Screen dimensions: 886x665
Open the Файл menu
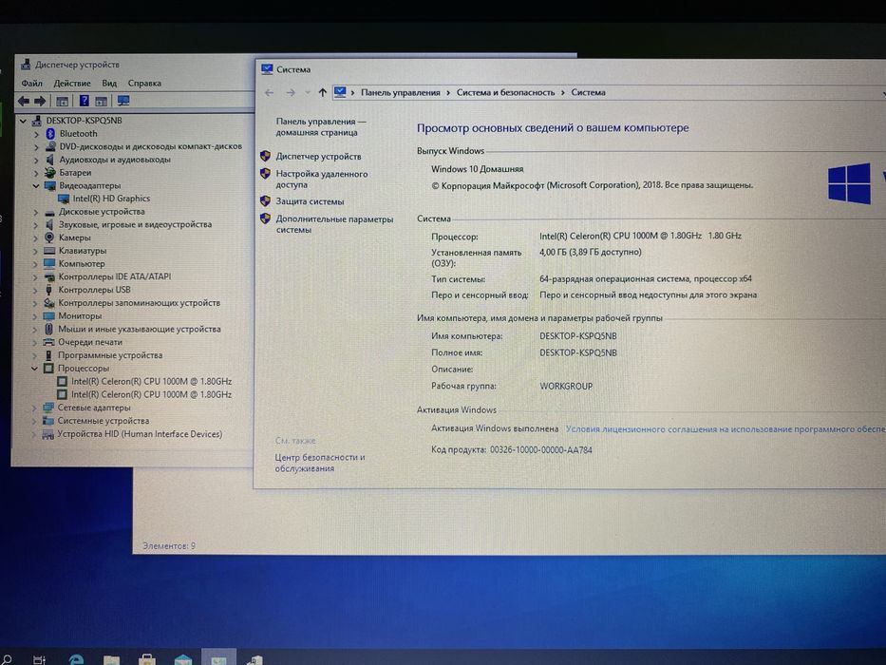tap(32, 84)
